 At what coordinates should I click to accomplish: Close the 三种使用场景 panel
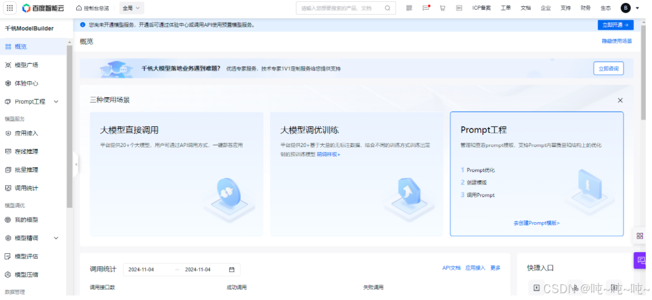620,101
